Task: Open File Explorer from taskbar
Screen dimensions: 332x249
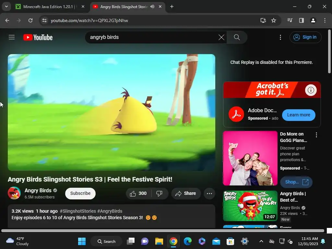Action: tap(159, 241)
